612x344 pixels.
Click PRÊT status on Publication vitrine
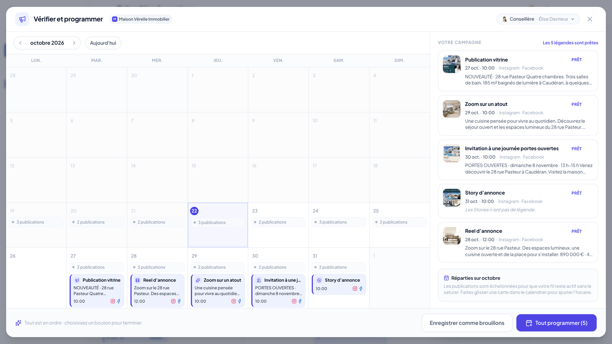point(576,60)
